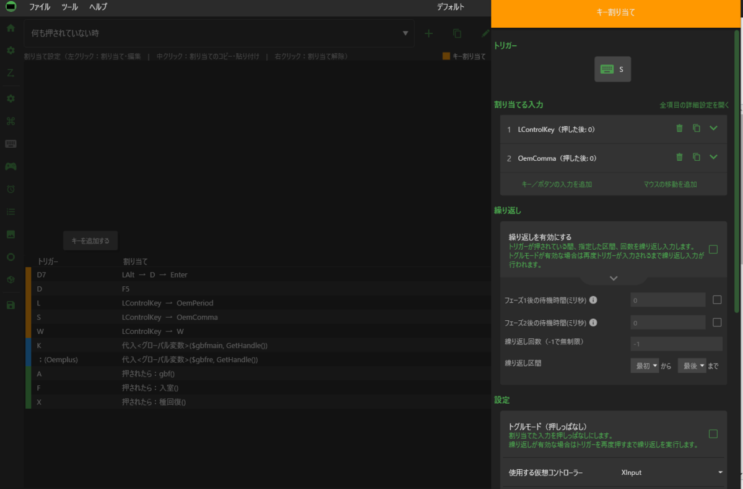The image size is (743, 489).
Task: Click the gear icon directly below the home icon
Action: click(11, 50)
